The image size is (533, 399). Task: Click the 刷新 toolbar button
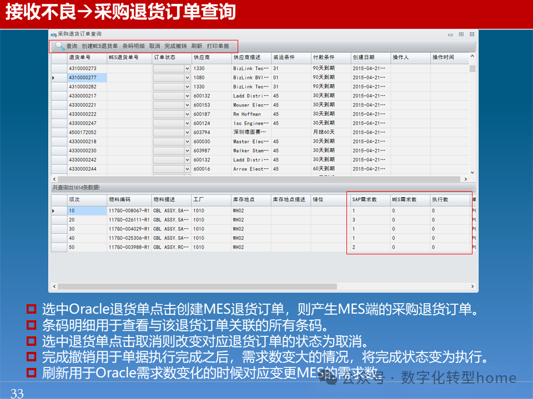[197, 46]
